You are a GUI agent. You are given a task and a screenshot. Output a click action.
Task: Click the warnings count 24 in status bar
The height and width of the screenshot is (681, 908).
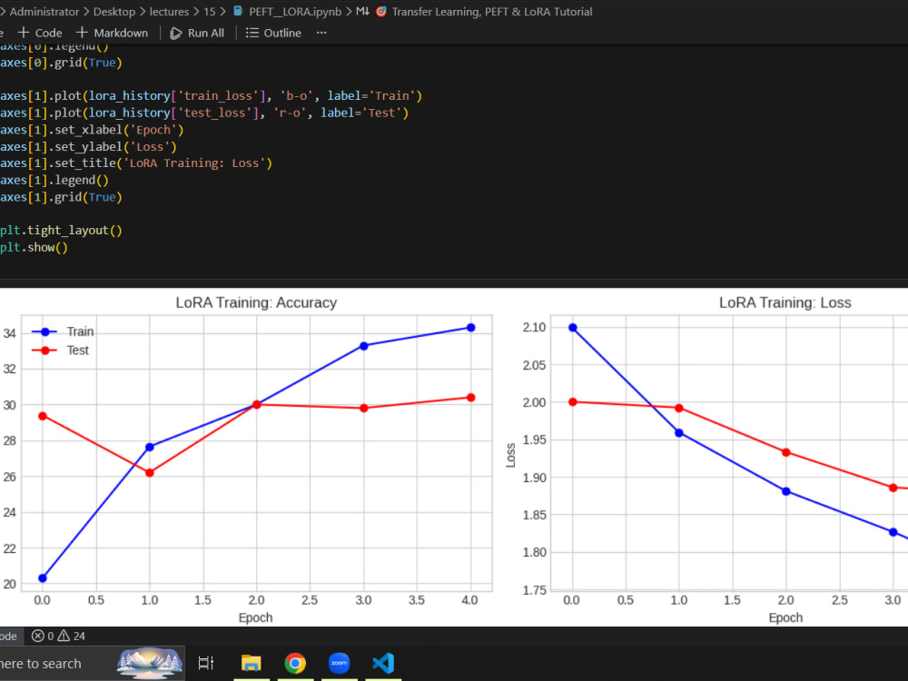click(72, 636)
